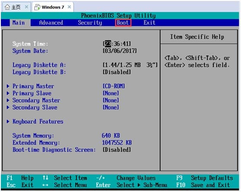
Task: Select the Security menu
Action: click(x=90, y=23)
